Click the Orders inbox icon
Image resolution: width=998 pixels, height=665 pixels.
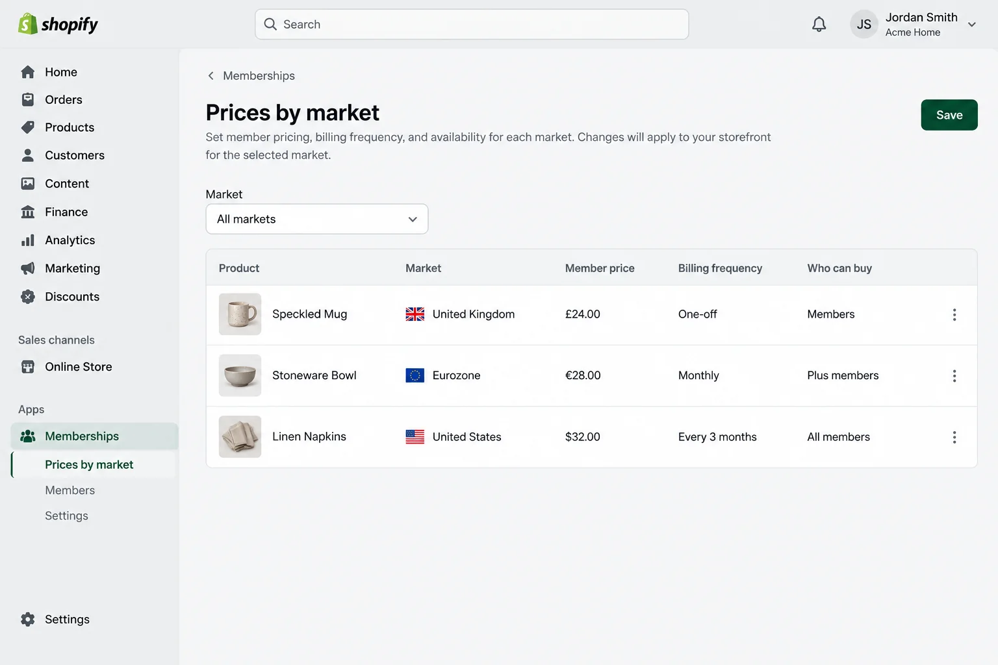click(28, 99)
